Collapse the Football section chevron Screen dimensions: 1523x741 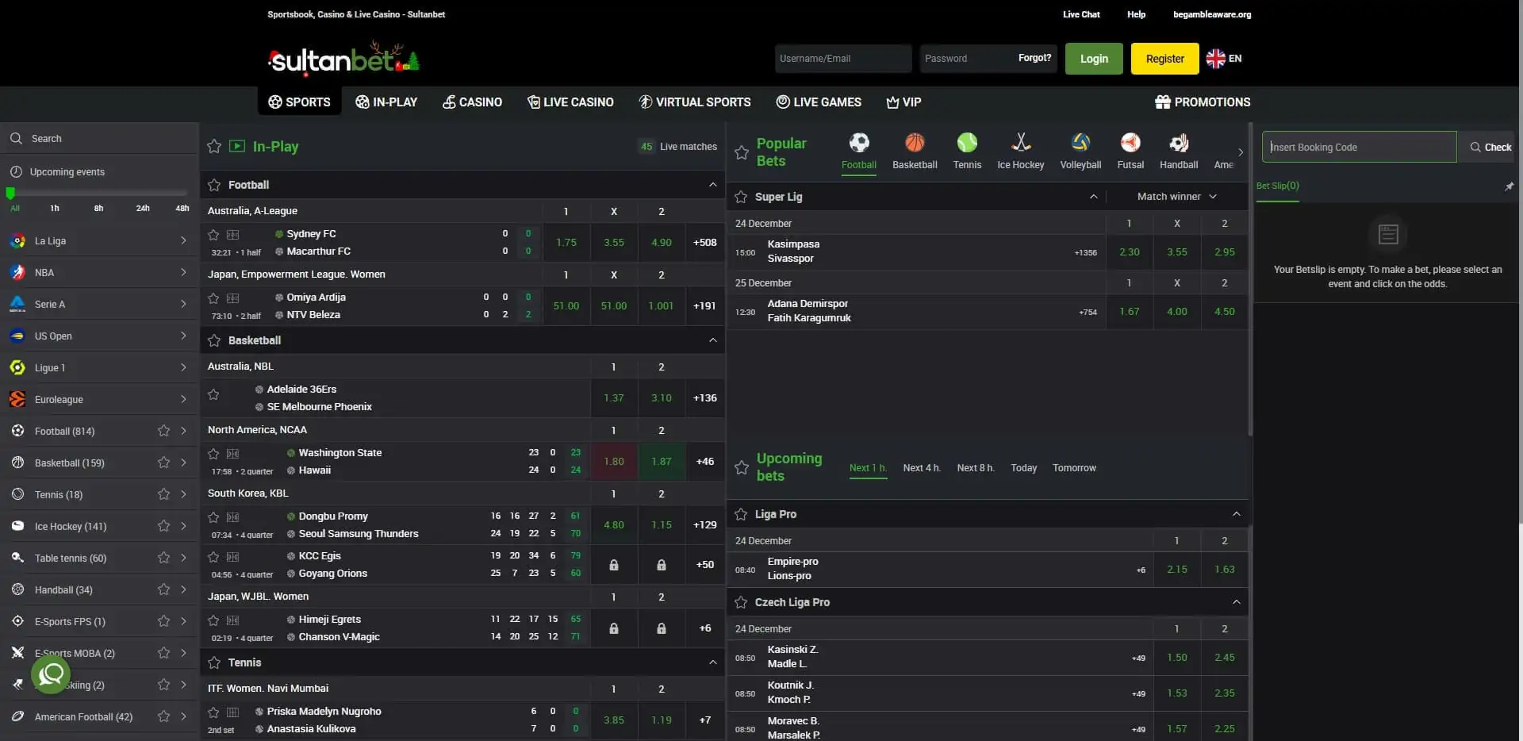click(712, 185)
